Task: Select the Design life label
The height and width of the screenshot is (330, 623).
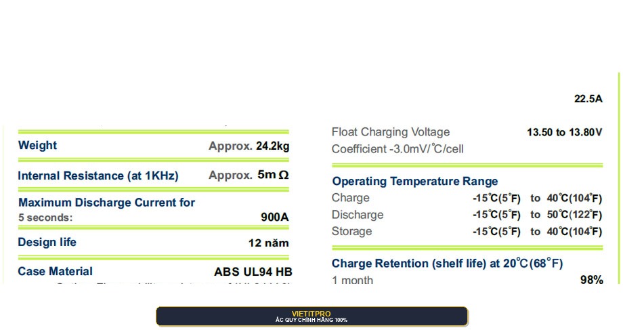Action: tap(47, 242)
